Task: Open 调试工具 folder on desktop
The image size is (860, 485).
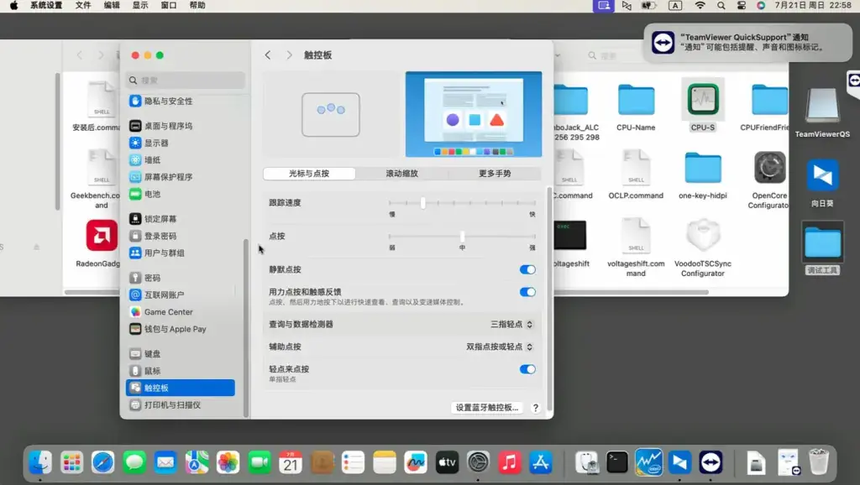Action: [822, 242]
